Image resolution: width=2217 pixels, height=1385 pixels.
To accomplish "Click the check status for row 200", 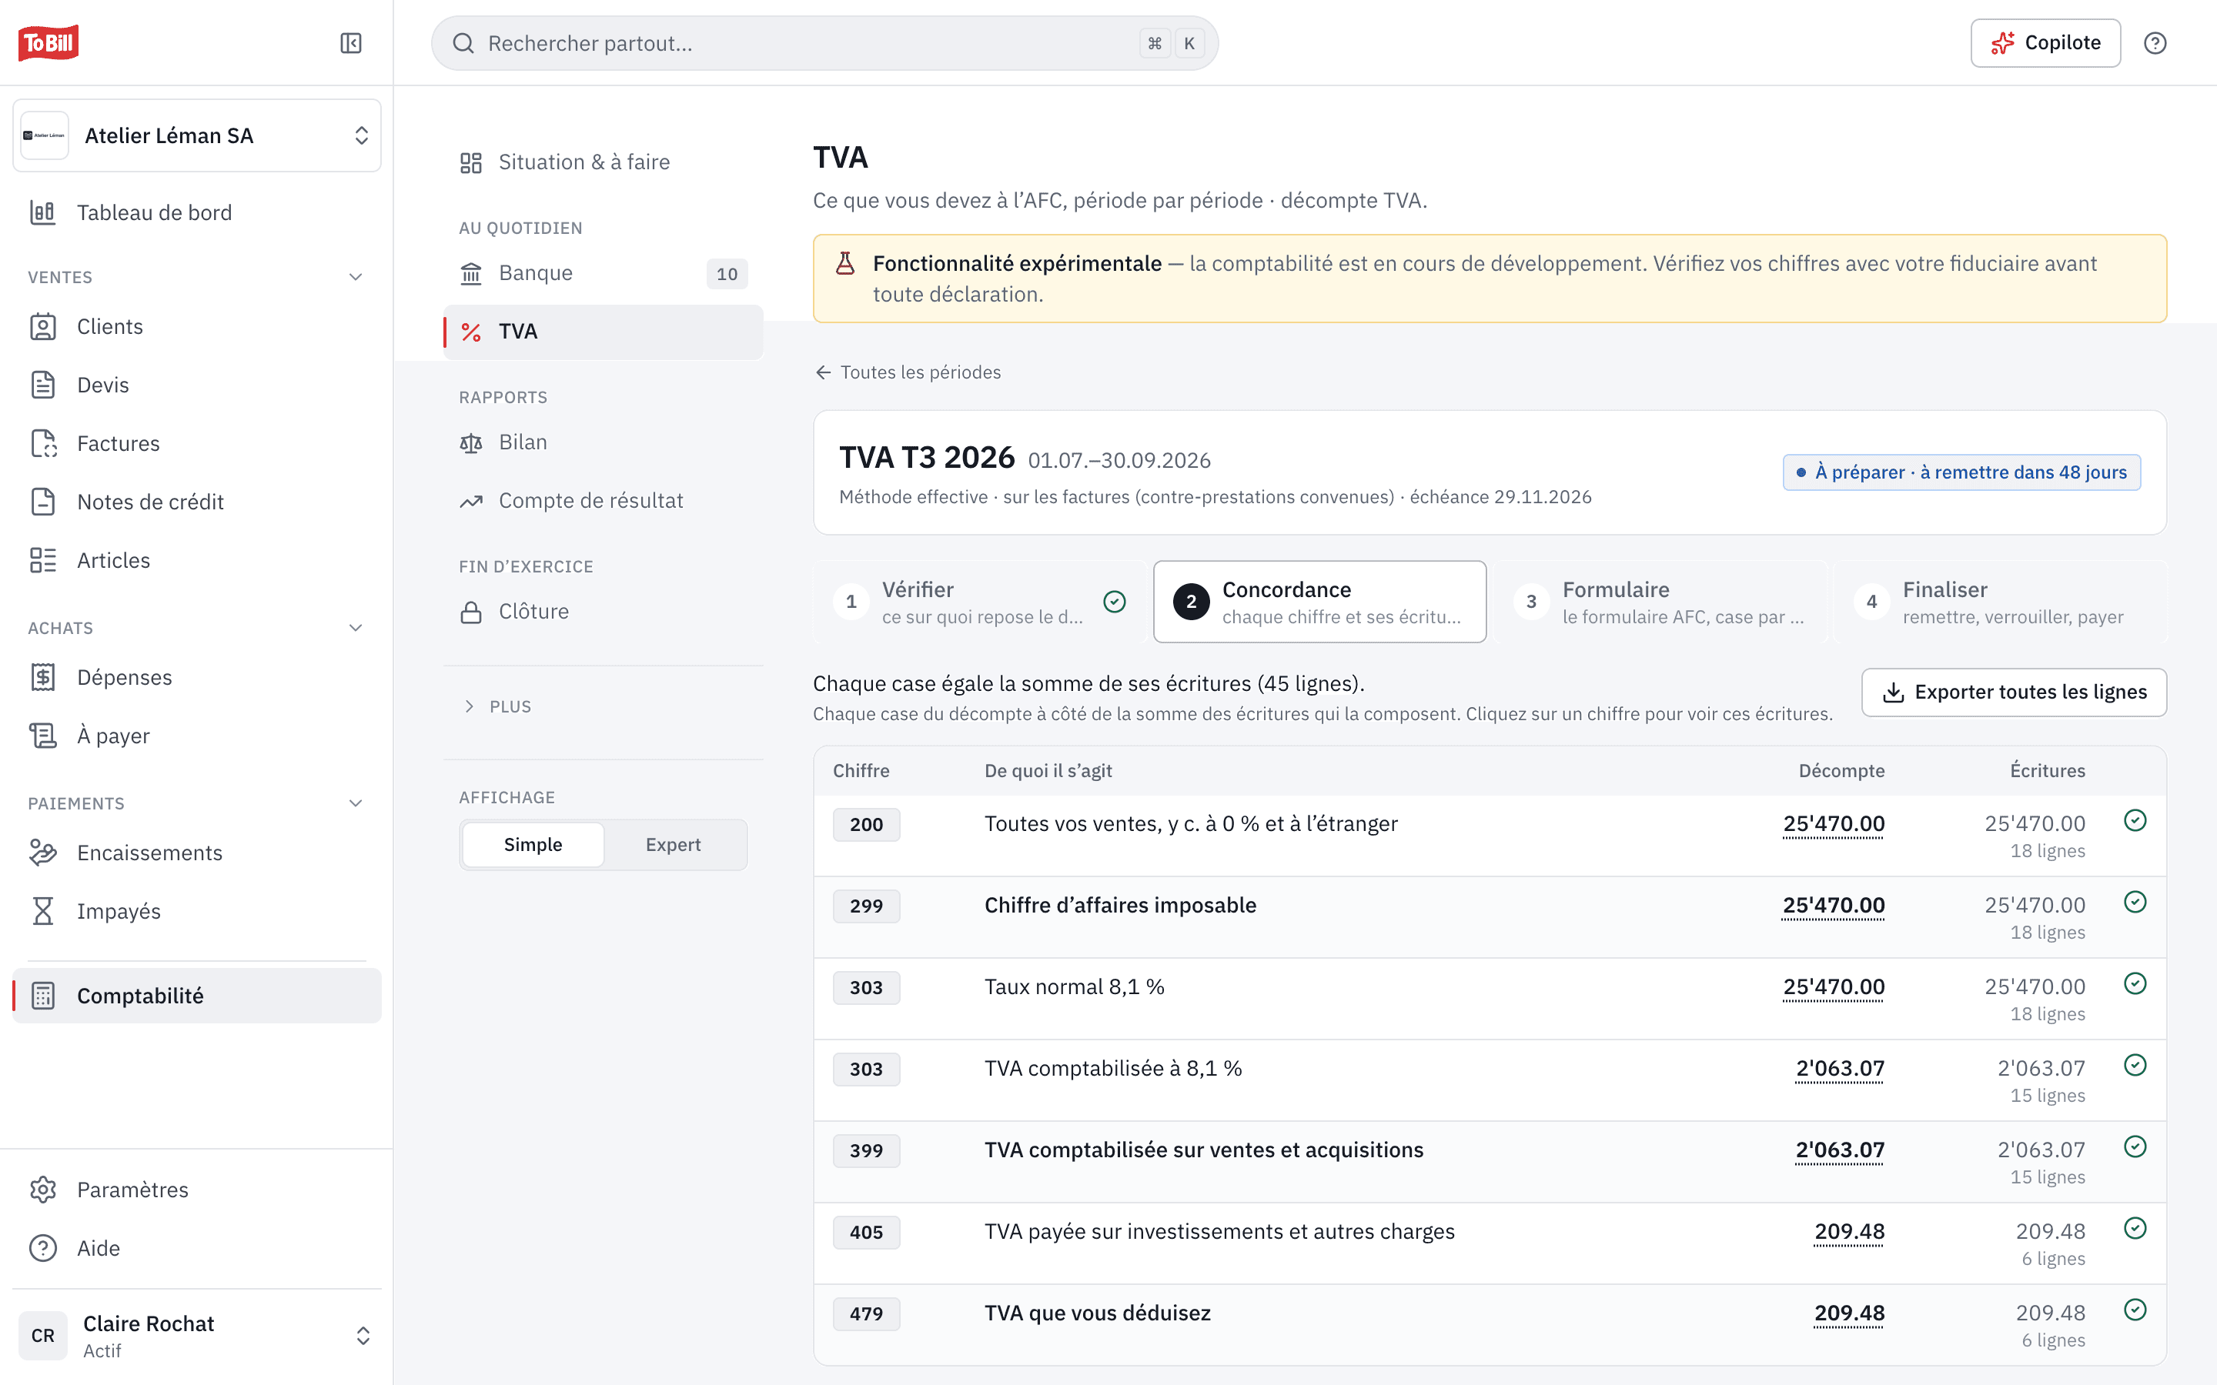I will click(x=2135, y=821).
